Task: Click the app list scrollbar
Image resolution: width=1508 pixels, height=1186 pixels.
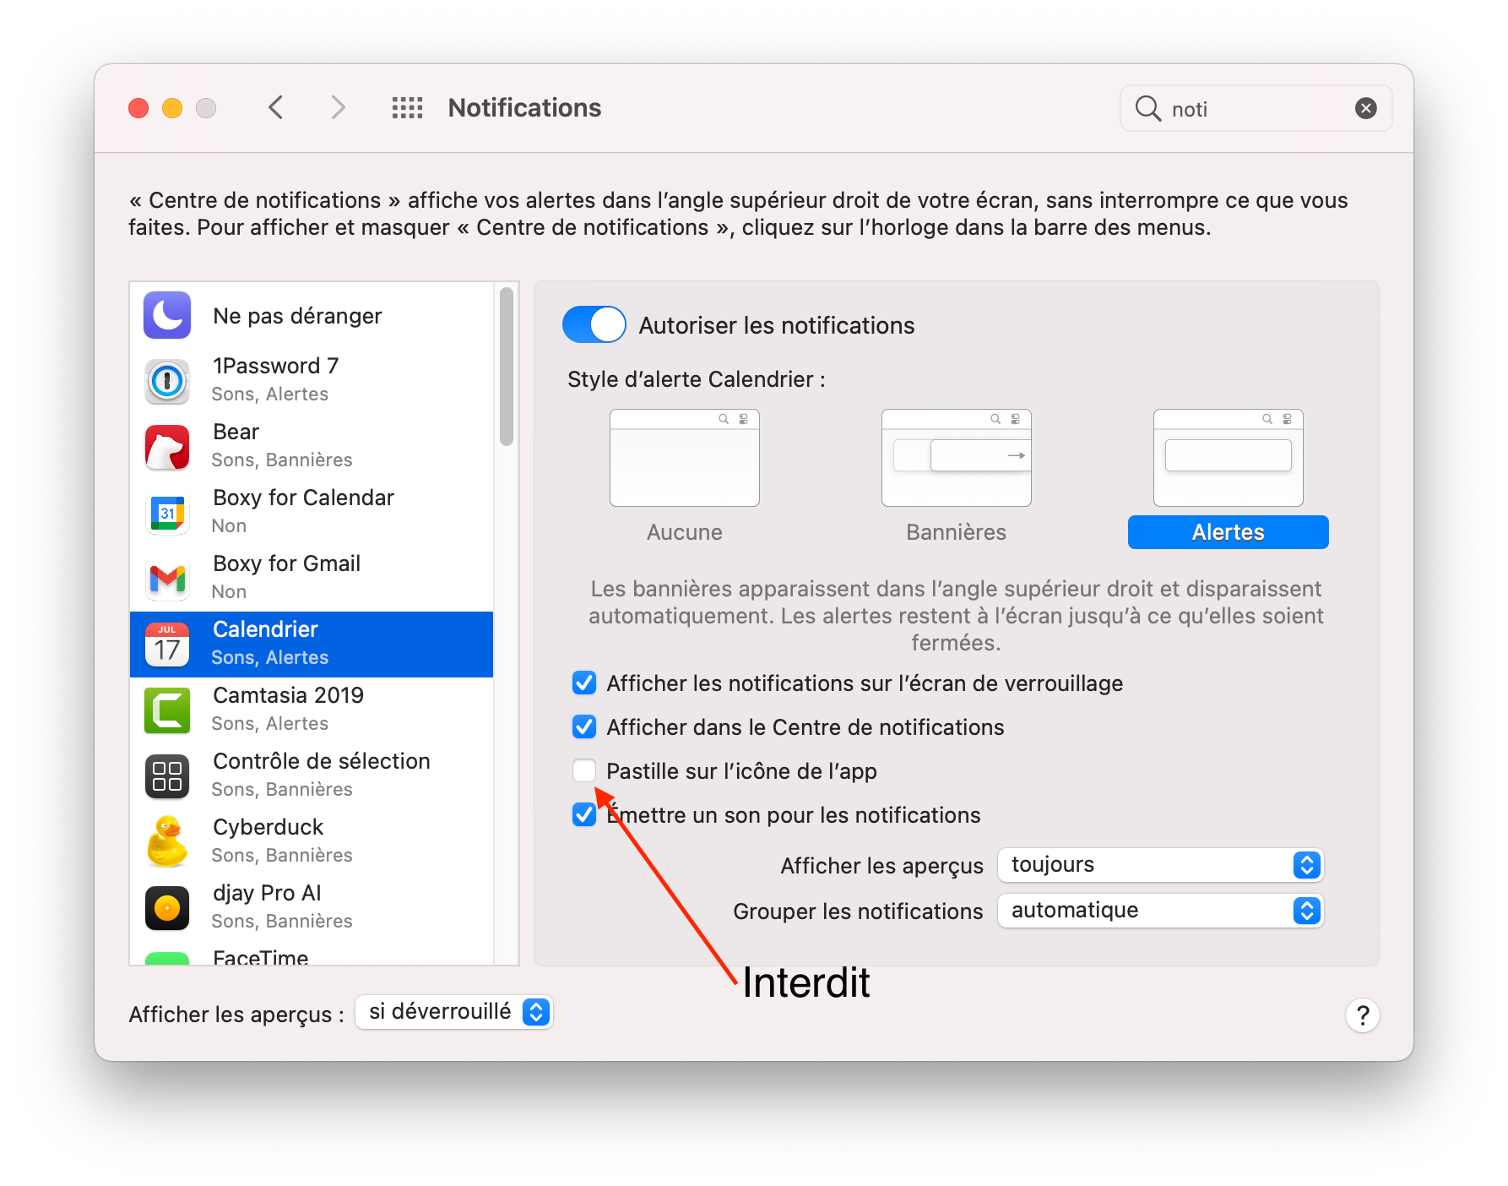Action: pyautogui.click(x=506, y=366)
